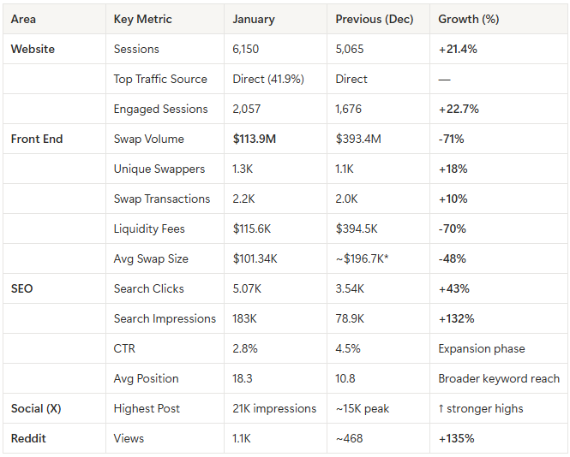Click the Area column header
The image size is (570, 457).
[x=23, y=19]
